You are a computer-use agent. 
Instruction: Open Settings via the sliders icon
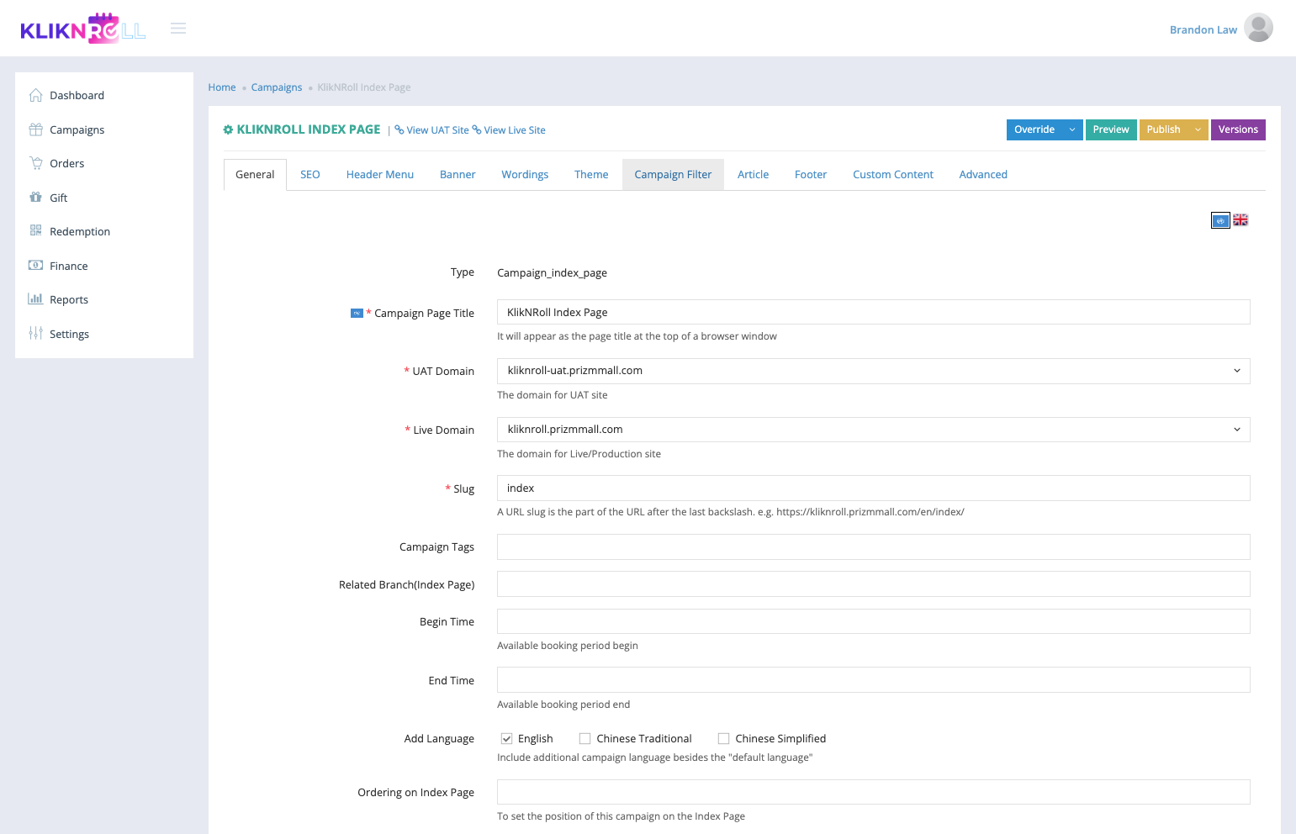tap(35, 334)
